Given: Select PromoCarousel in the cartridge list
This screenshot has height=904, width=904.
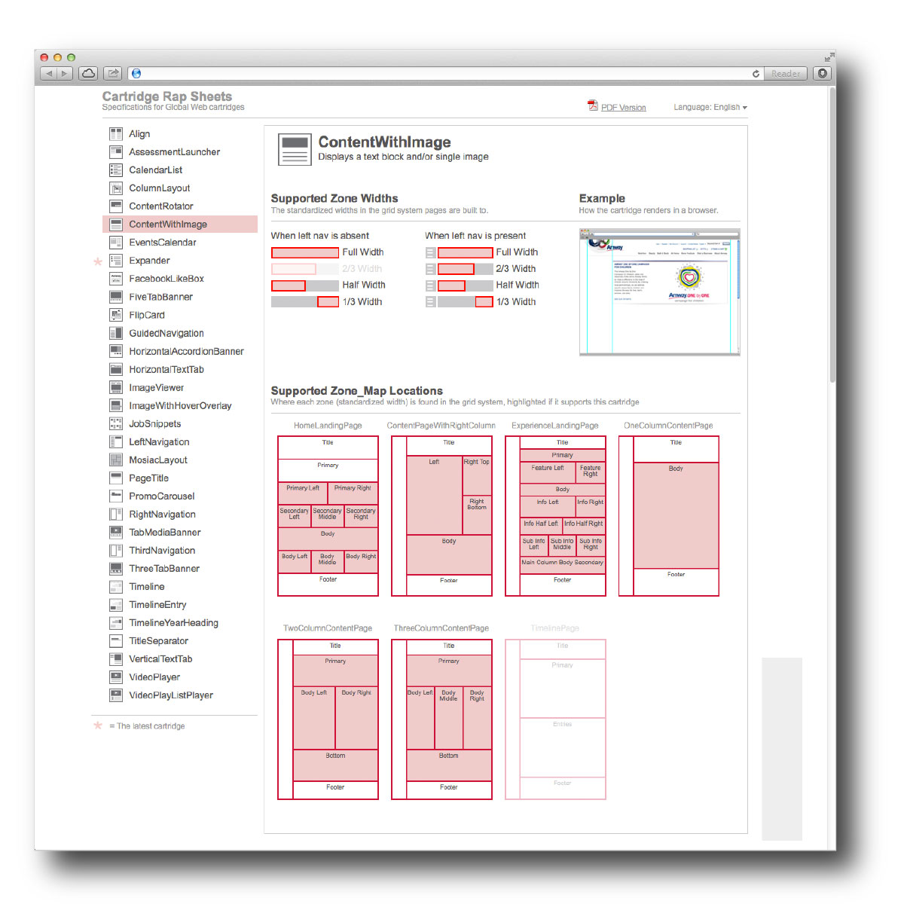Looking at the screenshot, I should pyautogui.click(x=161, y=496).
